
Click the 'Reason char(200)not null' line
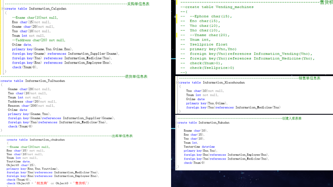tap(31, 106)
